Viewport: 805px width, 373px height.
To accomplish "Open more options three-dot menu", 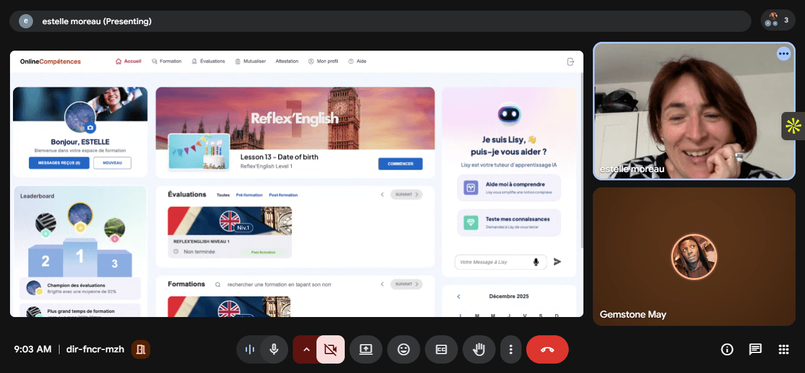I will 510,349.
